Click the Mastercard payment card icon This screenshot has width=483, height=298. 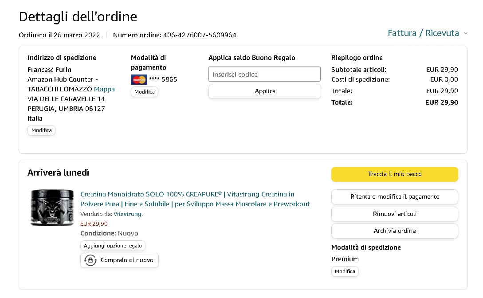139,80
